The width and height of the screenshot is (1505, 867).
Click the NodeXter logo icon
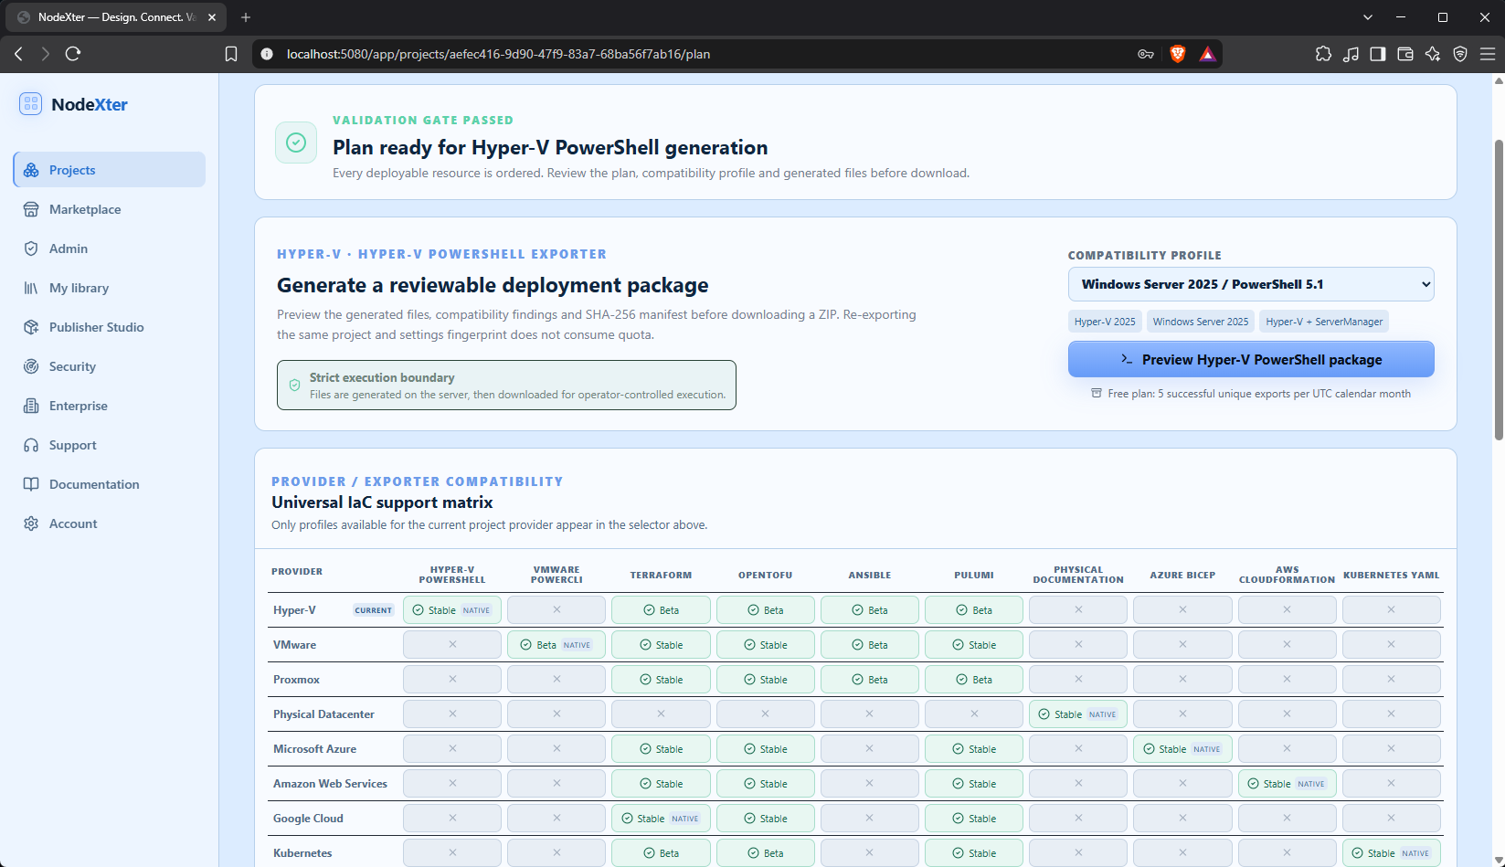[31, 104]
